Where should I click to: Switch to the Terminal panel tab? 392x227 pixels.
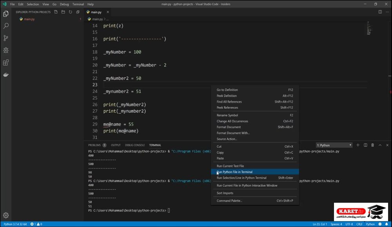click(x=155, y=145)
